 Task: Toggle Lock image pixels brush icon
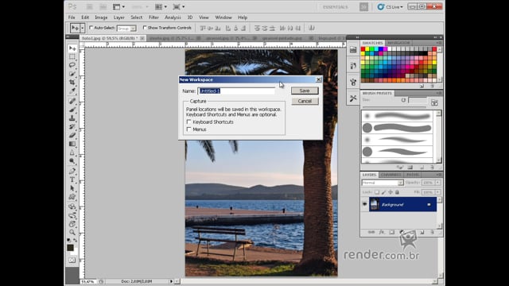pos(383,192)
